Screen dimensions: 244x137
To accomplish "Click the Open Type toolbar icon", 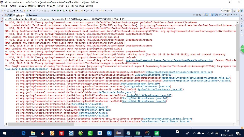I will click(x=75, y=11).
